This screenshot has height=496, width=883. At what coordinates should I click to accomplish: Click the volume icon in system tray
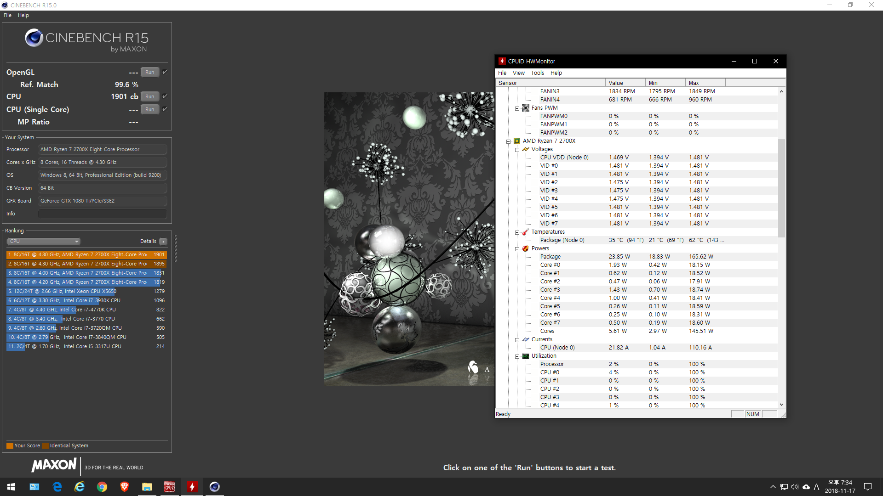pos(795,487)
